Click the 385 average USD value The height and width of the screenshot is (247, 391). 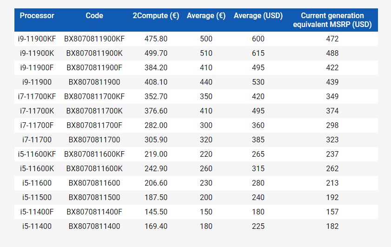(258, 140)
